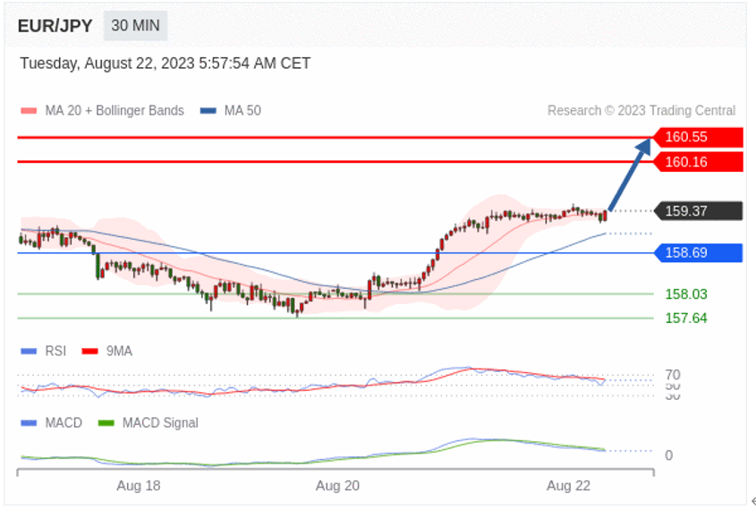
Task: Click the 159.37 current price tag
Action: pos(698,210)
